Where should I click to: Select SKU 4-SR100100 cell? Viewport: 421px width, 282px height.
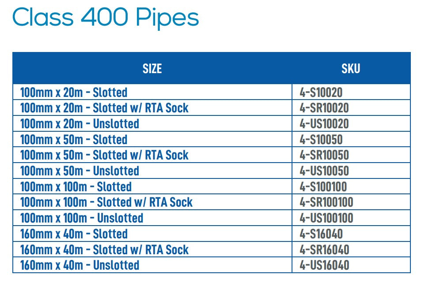point(326,202)
